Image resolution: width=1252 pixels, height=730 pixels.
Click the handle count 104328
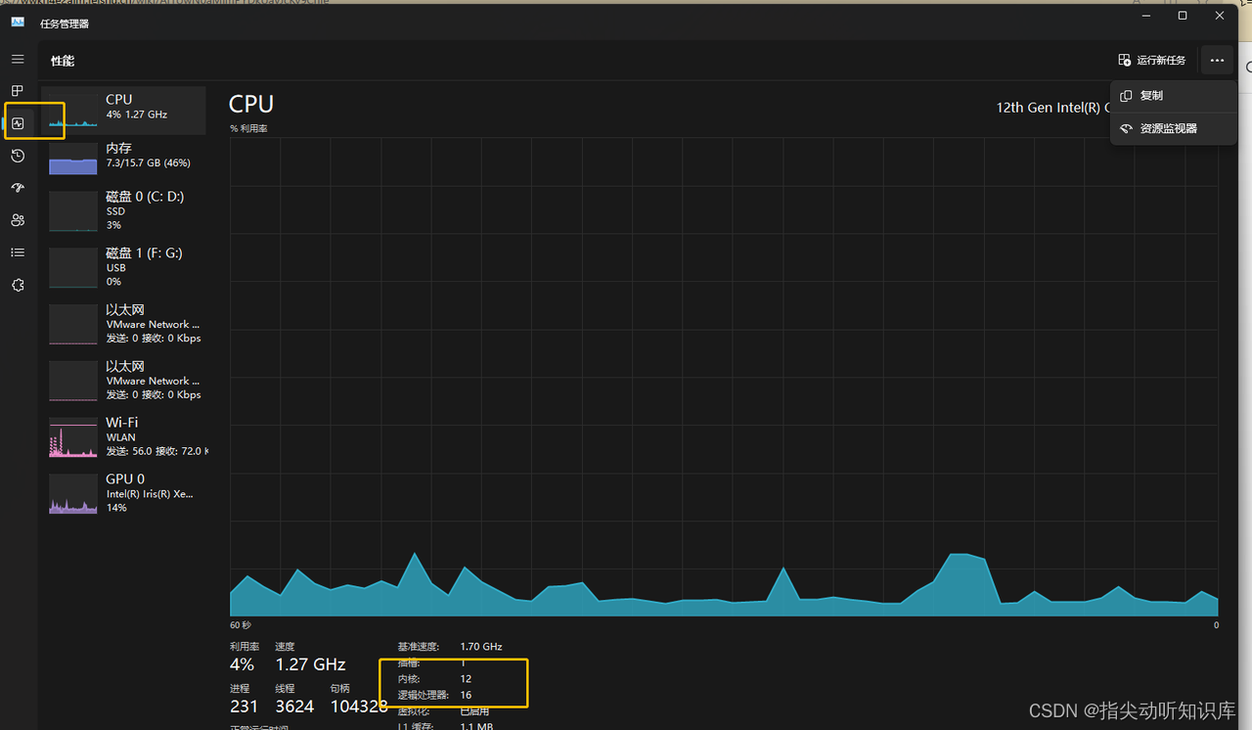tap(359, 707)
